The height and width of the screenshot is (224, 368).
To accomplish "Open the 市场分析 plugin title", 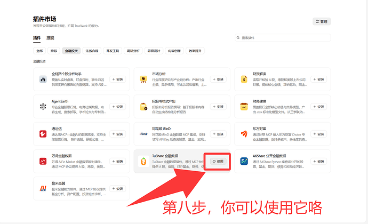I will 158,74.
